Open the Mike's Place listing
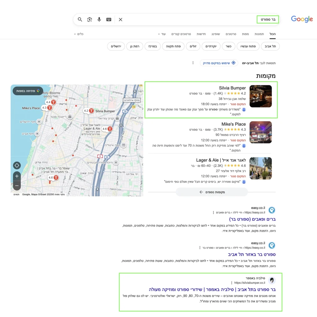This screenshot has height=317, width=317. 233,124
